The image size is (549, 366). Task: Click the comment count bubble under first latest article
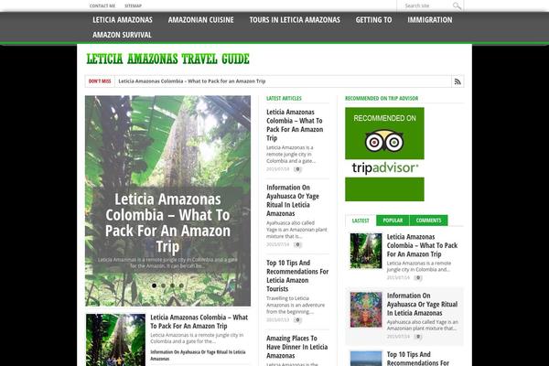(x=297, y=169)
